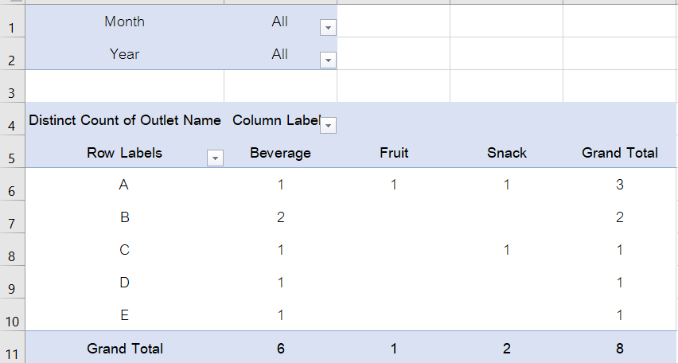Select row header 11
678x363 pixels.
click(x=12, y=353)
